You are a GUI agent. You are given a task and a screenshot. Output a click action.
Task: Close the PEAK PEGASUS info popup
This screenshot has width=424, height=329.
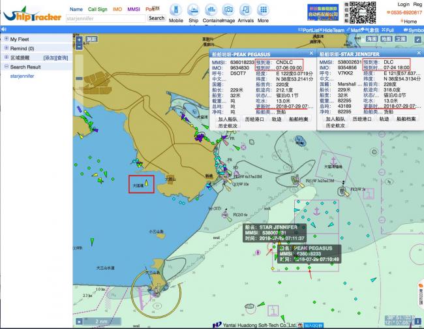[310, 52]
